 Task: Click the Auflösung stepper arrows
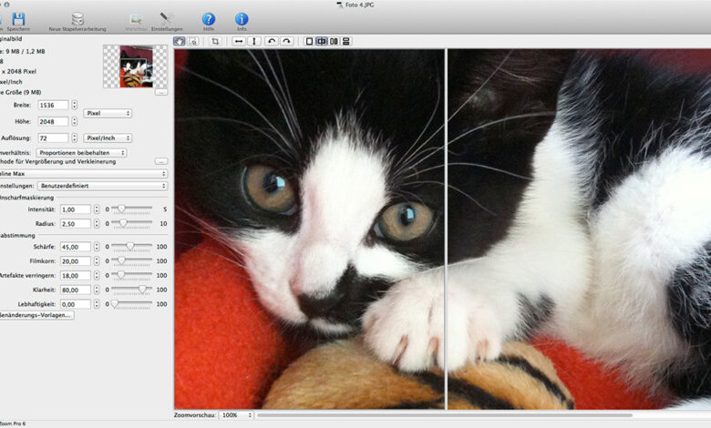pyautogui.click(x=75, y=138)
